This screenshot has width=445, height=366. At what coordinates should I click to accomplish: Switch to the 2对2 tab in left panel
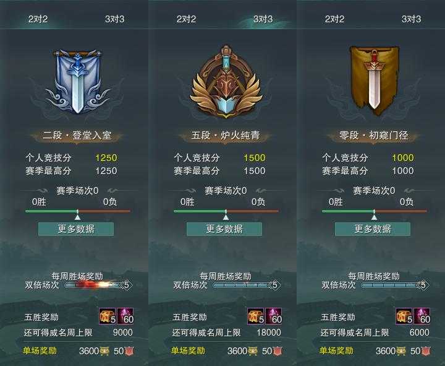38,19
